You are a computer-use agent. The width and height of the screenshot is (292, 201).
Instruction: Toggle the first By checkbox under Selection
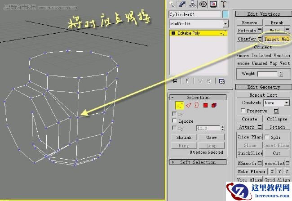tap(174, 114)
